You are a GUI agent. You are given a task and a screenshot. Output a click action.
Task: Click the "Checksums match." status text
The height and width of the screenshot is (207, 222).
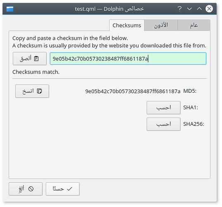(x=36, y=72)
